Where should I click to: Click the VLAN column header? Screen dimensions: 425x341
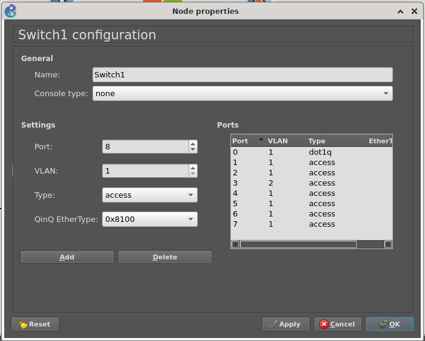[x=285, y=141]
